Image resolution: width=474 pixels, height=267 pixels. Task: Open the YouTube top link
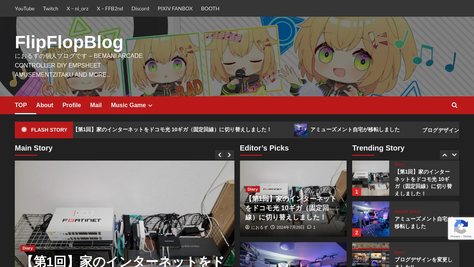click(25, 8)
